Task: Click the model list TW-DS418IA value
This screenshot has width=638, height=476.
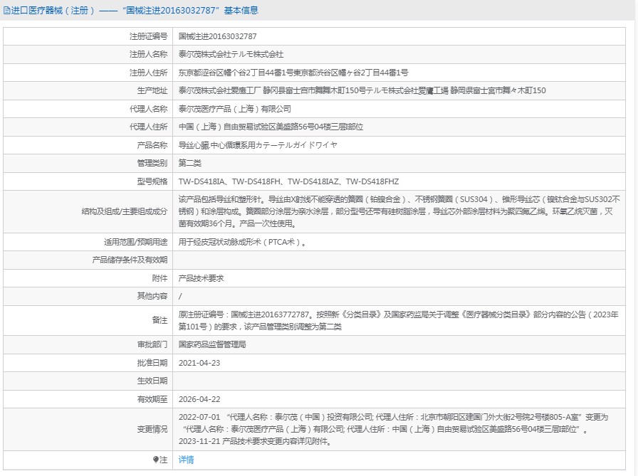Action: tap(288, 181)
